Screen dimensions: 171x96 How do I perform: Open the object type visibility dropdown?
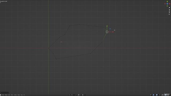coord(151,95)
